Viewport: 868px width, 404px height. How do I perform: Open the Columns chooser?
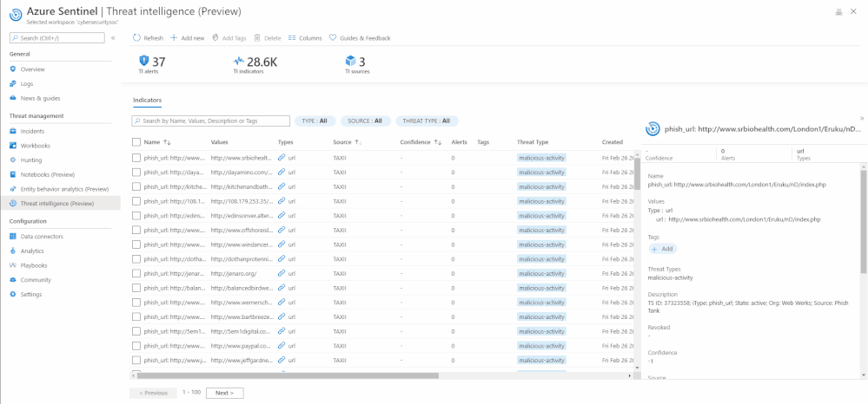tap(305, 38)
